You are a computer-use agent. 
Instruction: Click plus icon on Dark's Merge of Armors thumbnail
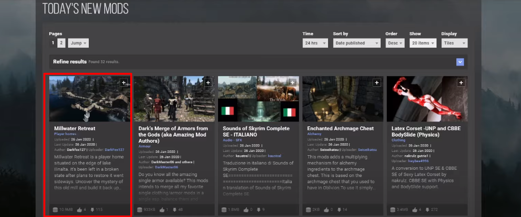(x=208, y=82)
